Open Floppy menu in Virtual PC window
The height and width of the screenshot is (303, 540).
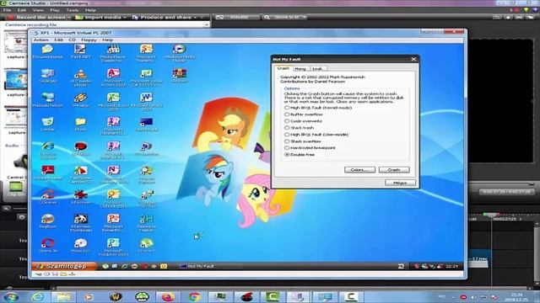tap(89, 40)
